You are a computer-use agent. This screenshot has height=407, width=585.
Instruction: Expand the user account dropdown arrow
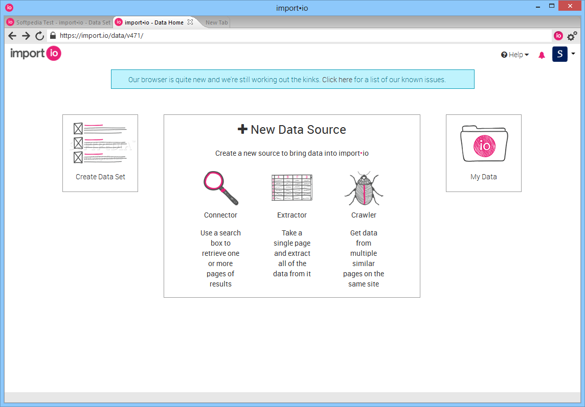click(573, 54)
